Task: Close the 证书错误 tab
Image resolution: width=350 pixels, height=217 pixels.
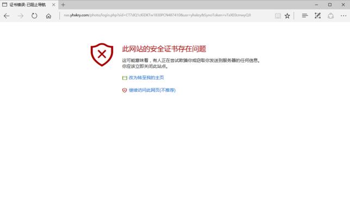Action: (x=54, y=5)
